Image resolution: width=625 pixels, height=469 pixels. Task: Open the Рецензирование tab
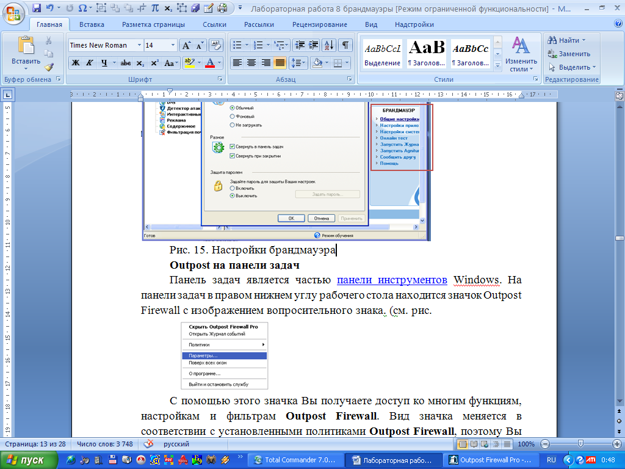pyautogui.click(x=320, y=24)
